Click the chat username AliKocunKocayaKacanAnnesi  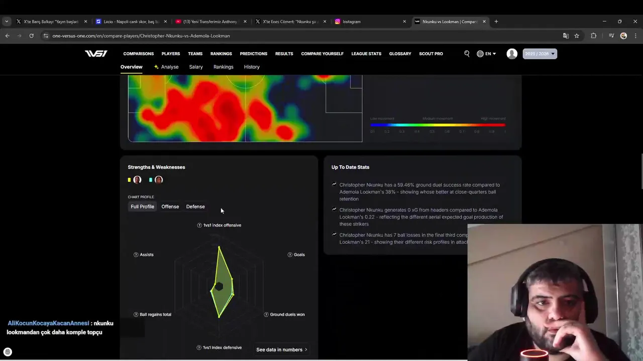pyautogui.click(x=48, y=323)
